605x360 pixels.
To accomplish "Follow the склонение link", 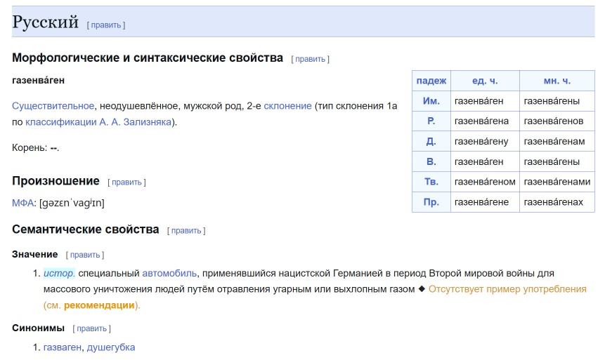I will tap(287, 105).
